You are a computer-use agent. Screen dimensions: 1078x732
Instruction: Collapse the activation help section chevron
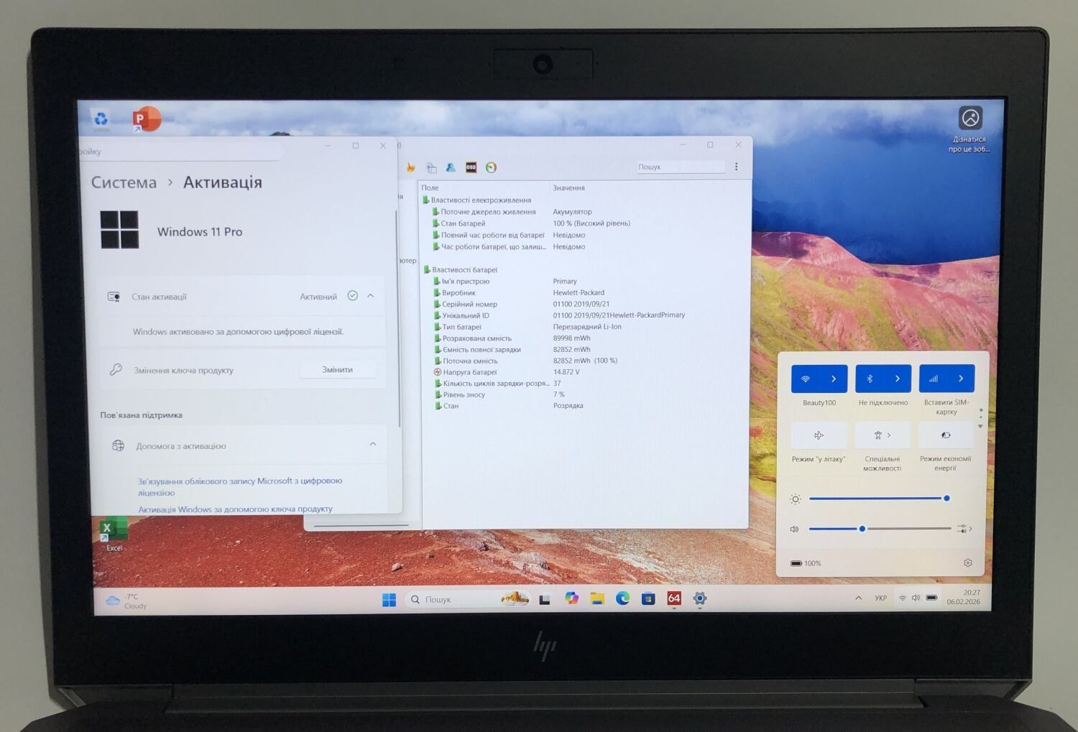pyautogui.click(x=373, y=445)
